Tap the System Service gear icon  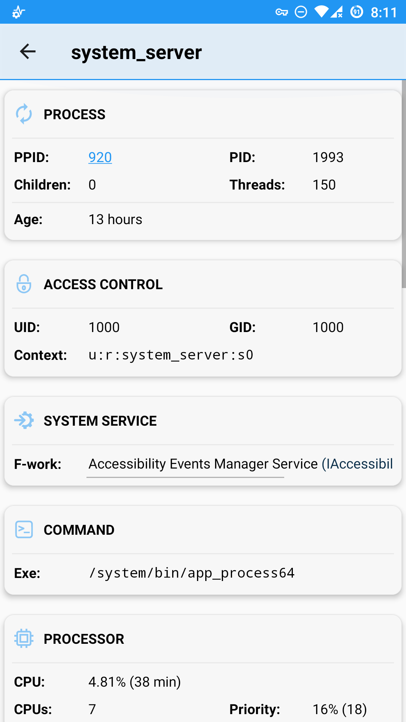click(24, 420)
